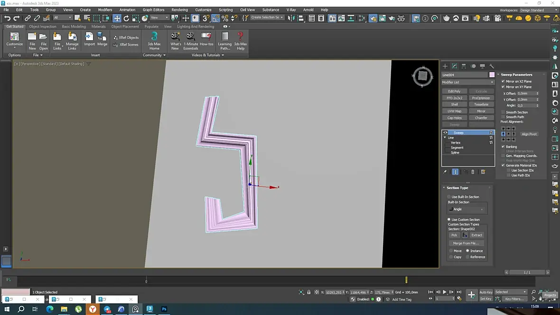Click Pin Stack icon below modifier stack
Image resolution: width=560 pixels, height=315 pixels.
tap(445, 172)
